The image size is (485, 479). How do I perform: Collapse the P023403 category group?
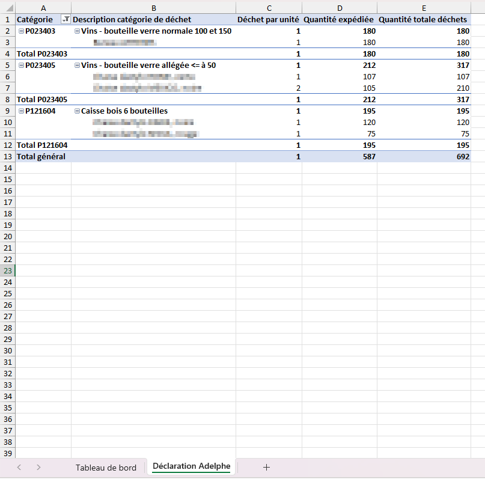tap(21, 31)
